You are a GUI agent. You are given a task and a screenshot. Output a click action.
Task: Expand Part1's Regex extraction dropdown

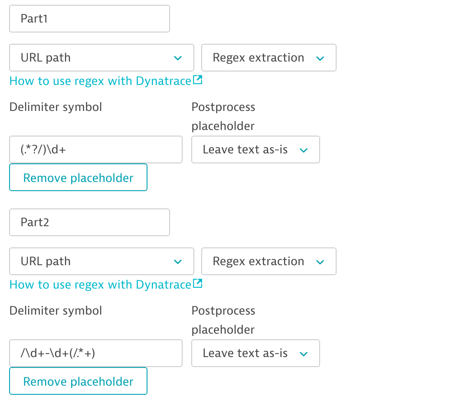(x=268, y=58)
